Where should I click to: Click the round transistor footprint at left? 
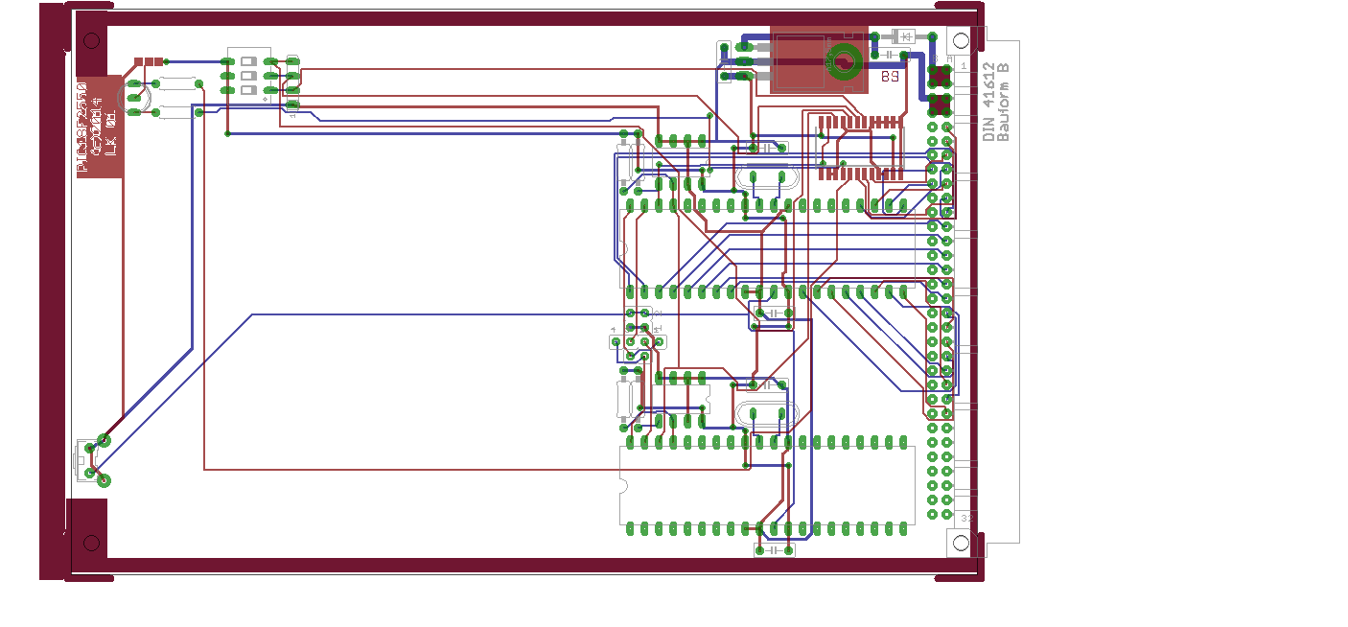pyautogui.click(x=131, y=95)
